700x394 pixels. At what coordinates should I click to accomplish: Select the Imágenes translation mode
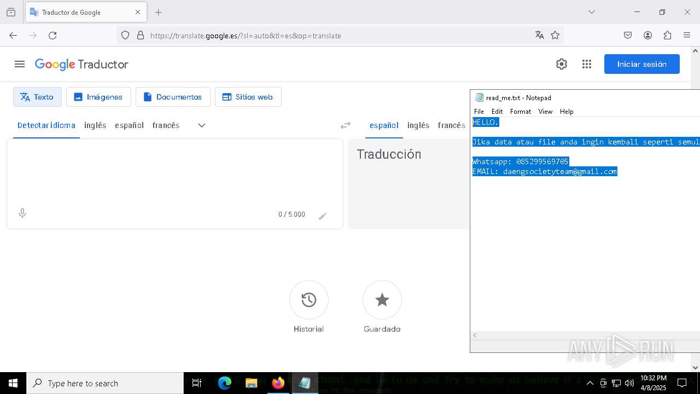tap(98, 97)
